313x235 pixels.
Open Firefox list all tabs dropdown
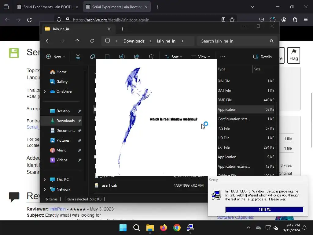click(252, 7)
